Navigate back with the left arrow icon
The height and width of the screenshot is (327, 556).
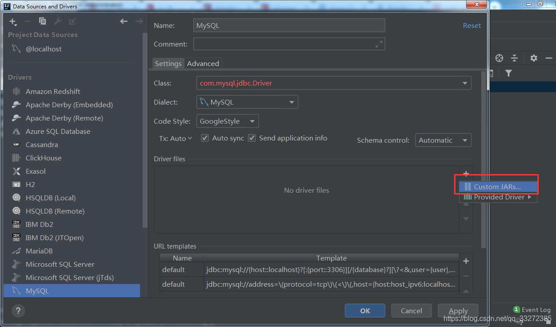(124, 21)
